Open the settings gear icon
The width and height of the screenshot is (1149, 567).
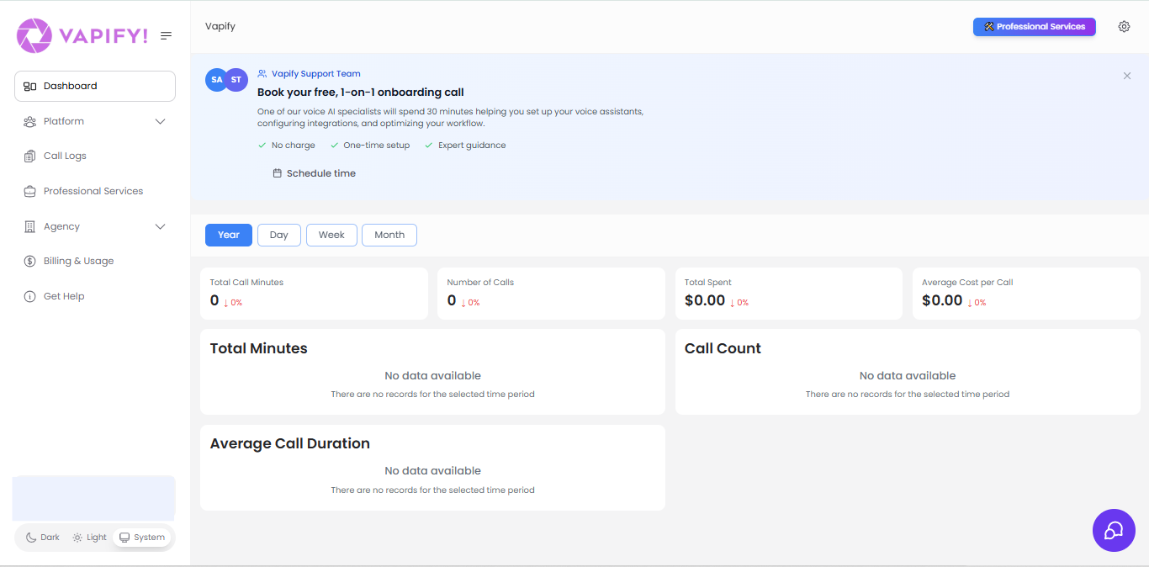click(1125, 26)
